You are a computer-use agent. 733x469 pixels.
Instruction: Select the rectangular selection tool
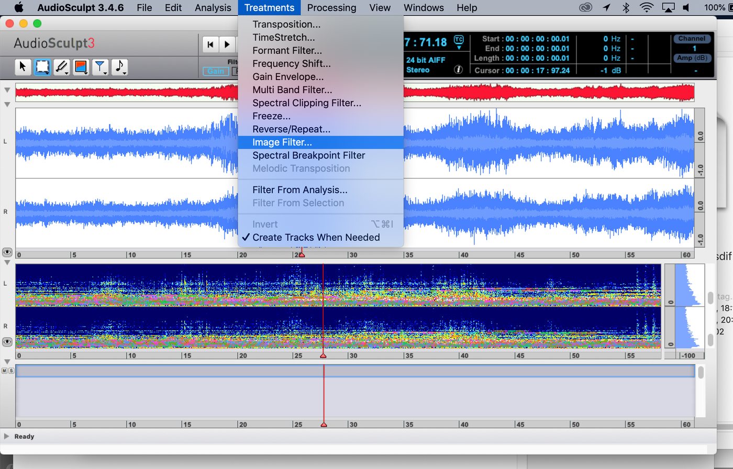[x=42, y=66]
